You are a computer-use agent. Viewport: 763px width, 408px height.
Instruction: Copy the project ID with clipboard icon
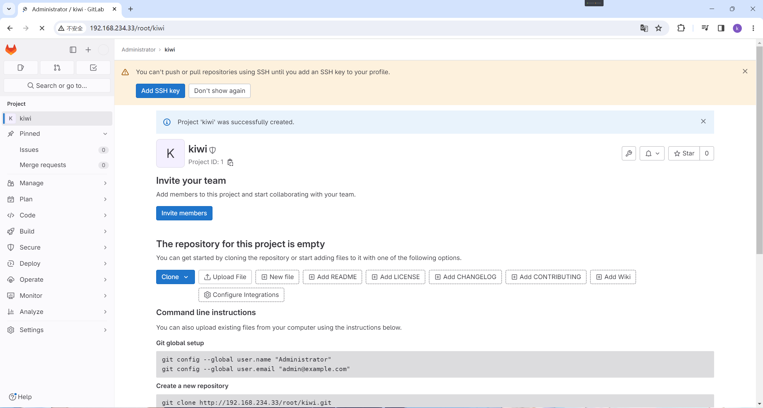tap(230, 162)
